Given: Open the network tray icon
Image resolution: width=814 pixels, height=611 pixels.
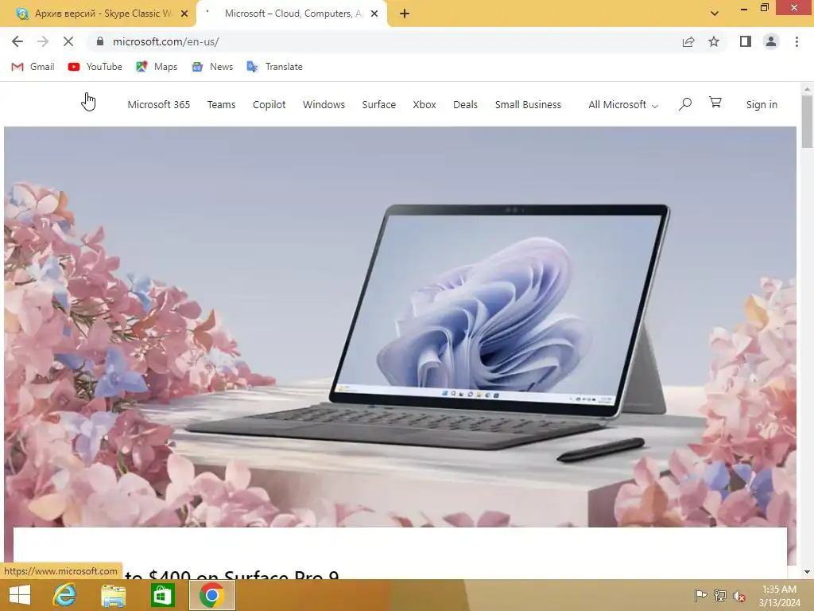Looking at the screenshot, I should coord(719,595).
